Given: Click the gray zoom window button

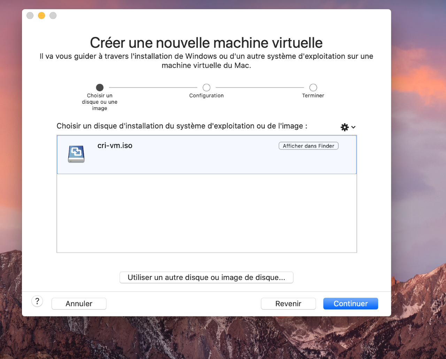Looking at the screenshot, I should pyautogui.click(x=53, y=16).
